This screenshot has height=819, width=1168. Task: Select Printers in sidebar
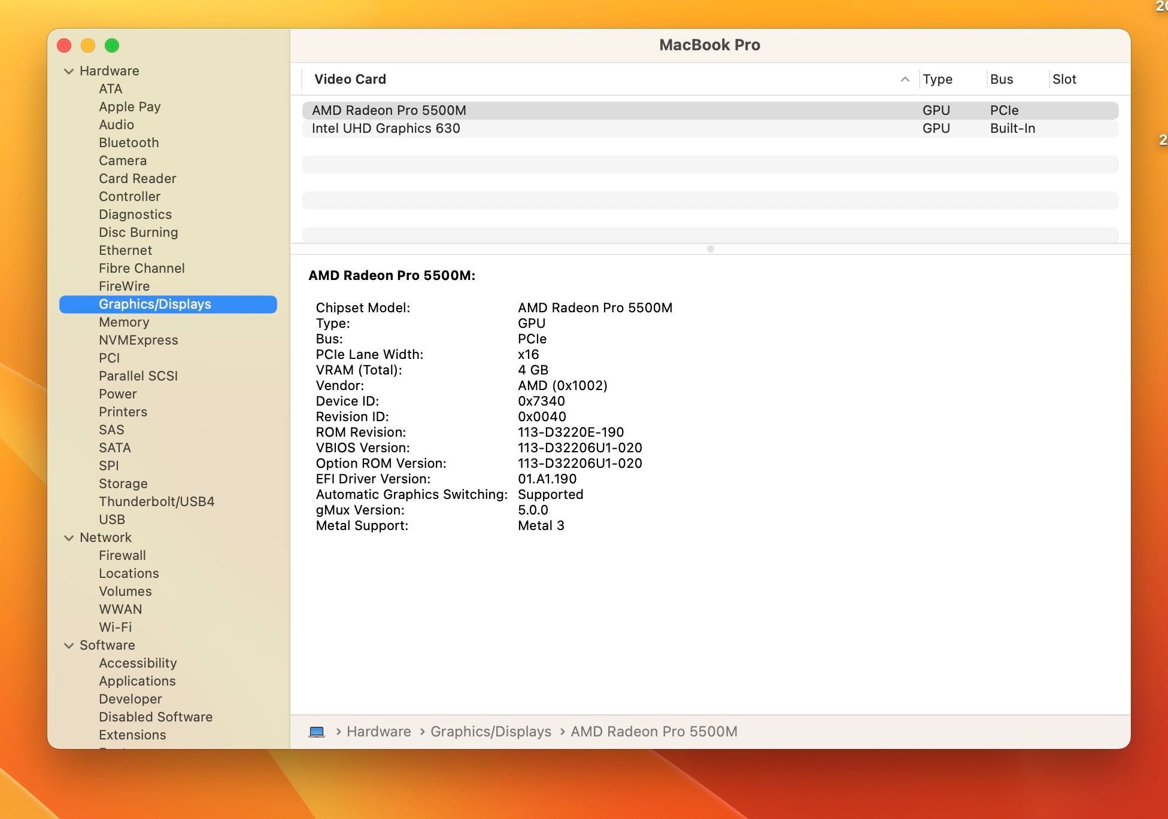pyautogui.click(x=123, y=412)
